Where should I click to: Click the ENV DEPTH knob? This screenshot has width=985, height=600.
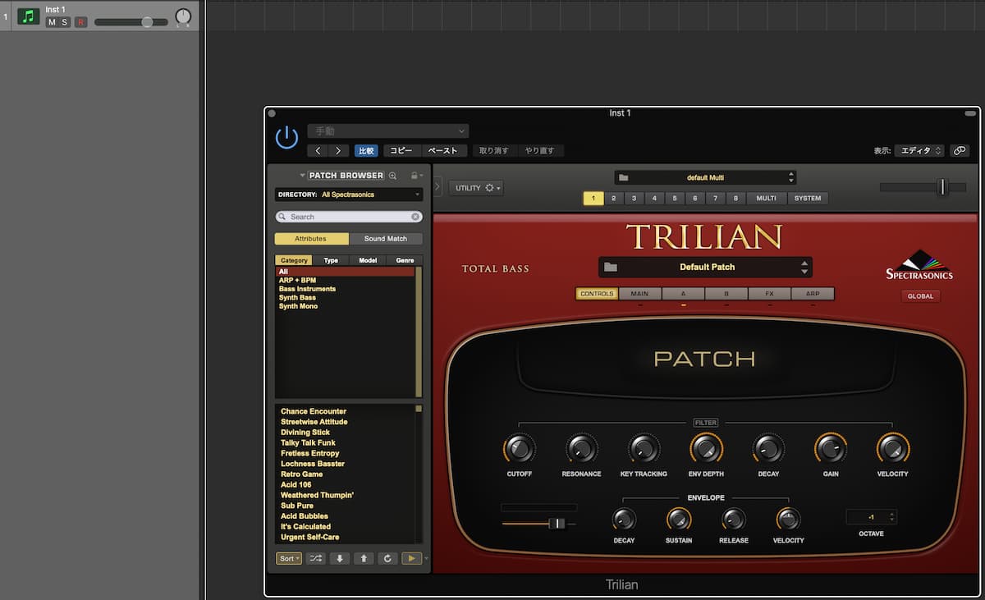pos(706,448)
